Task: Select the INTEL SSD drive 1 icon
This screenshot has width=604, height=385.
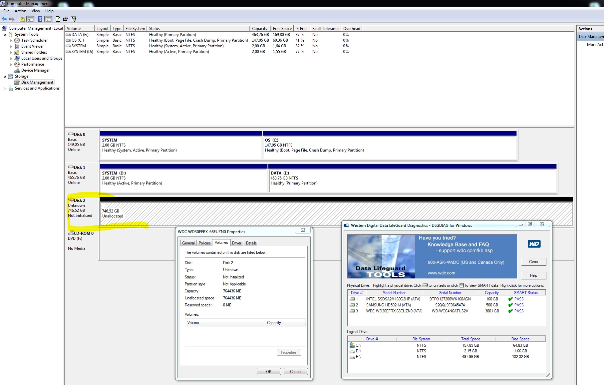Action: [352, 299]
